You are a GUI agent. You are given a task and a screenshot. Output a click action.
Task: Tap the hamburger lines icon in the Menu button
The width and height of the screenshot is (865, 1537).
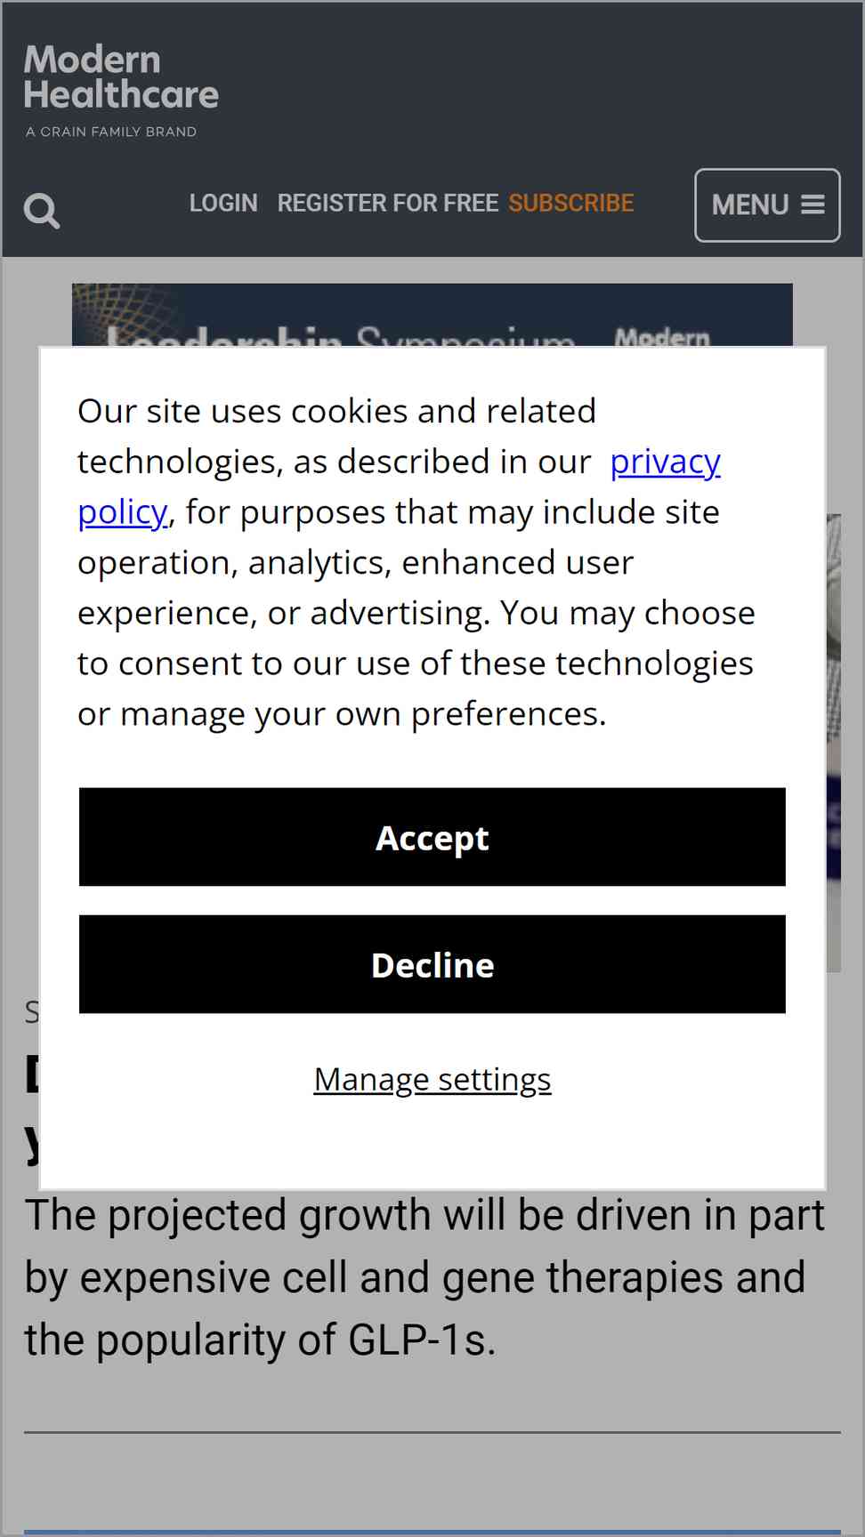(x=812, y=205)
